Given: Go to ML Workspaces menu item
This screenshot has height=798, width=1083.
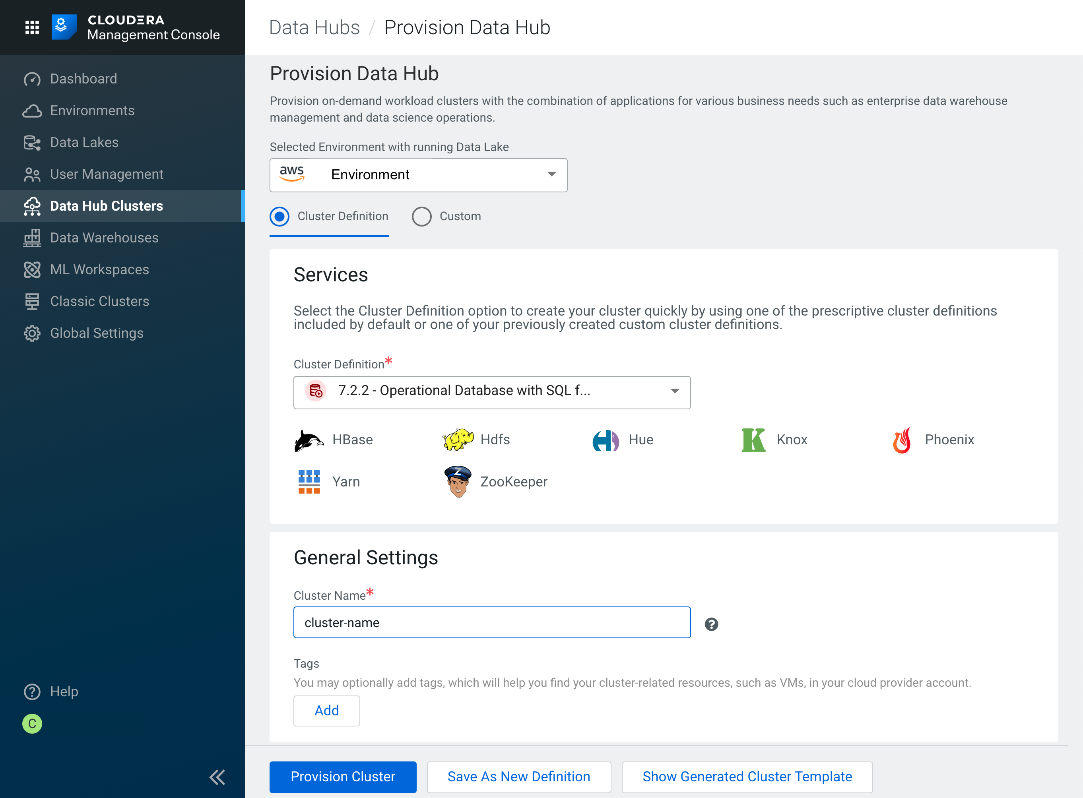Looking at the screenshot, I should [x=99, y=269].
